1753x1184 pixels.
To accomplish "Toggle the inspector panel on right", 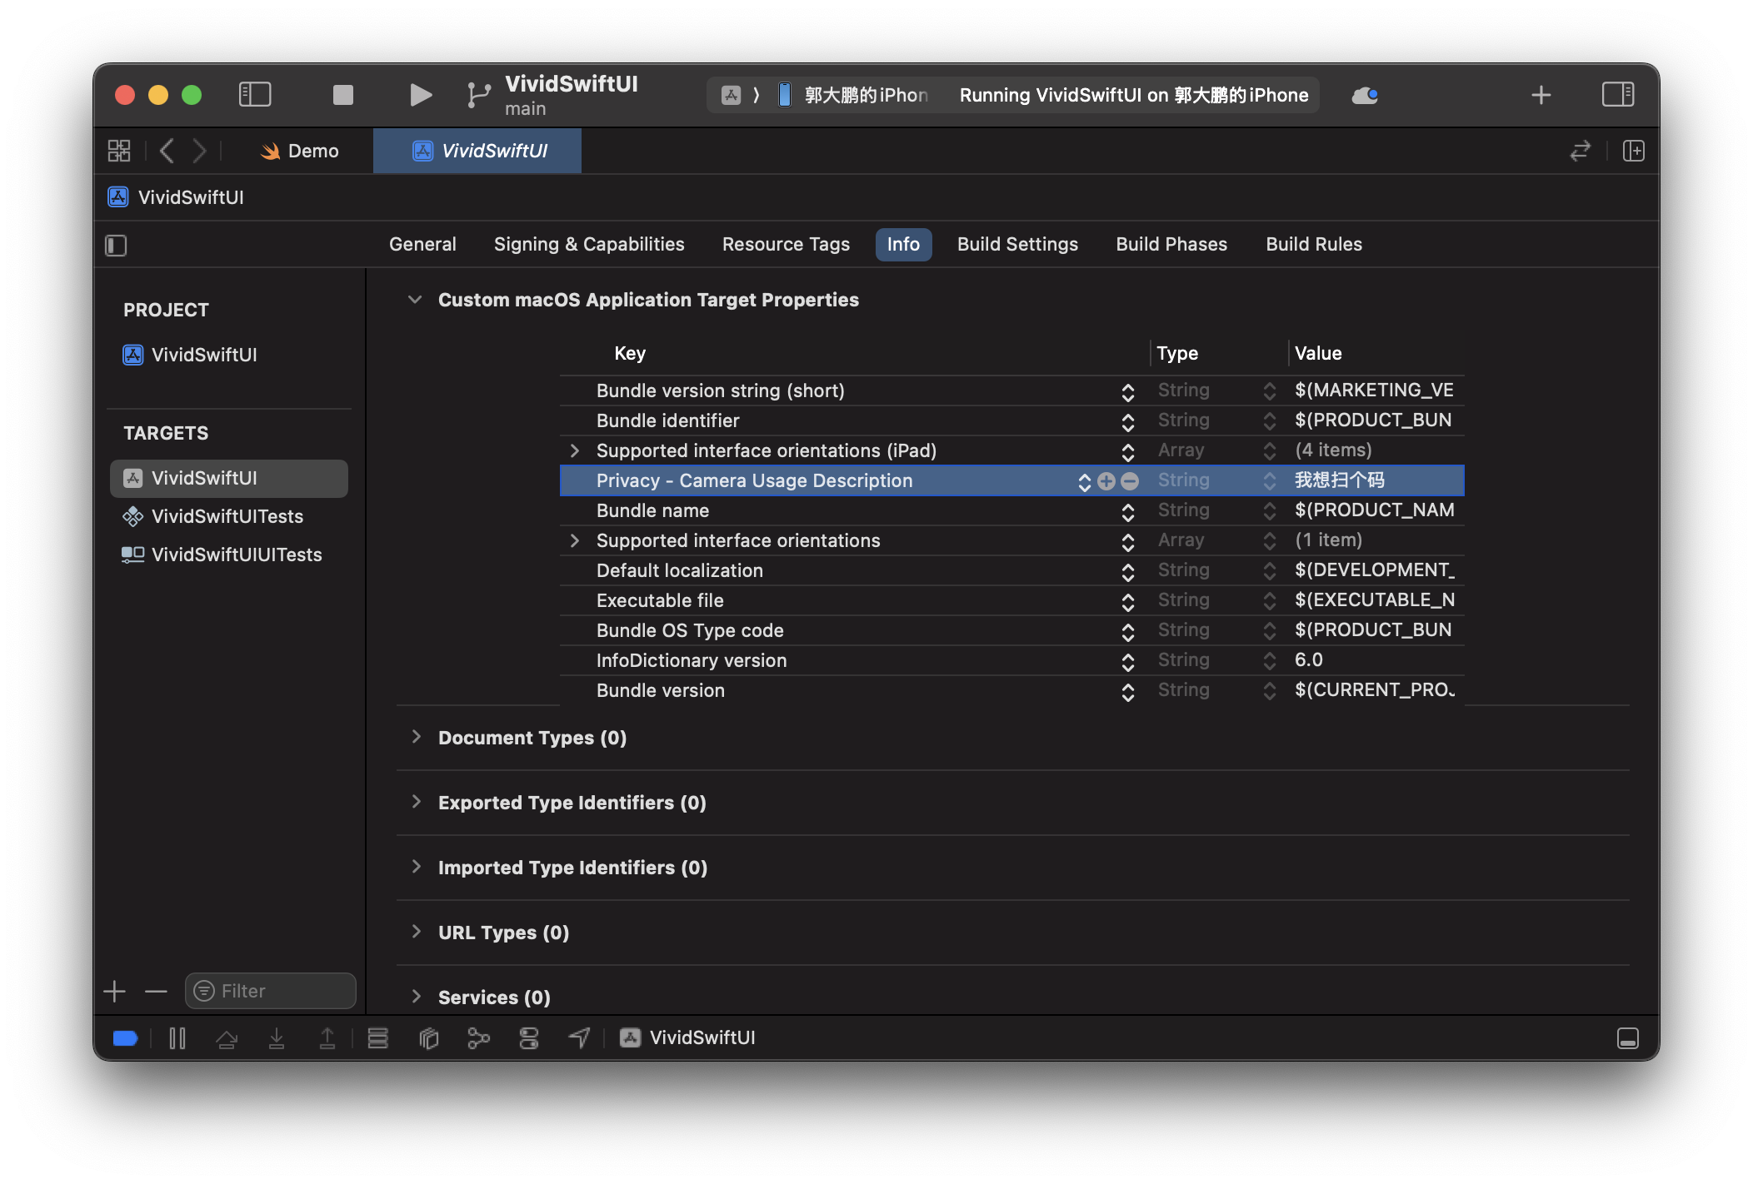I will click(x=1617, y=95).
